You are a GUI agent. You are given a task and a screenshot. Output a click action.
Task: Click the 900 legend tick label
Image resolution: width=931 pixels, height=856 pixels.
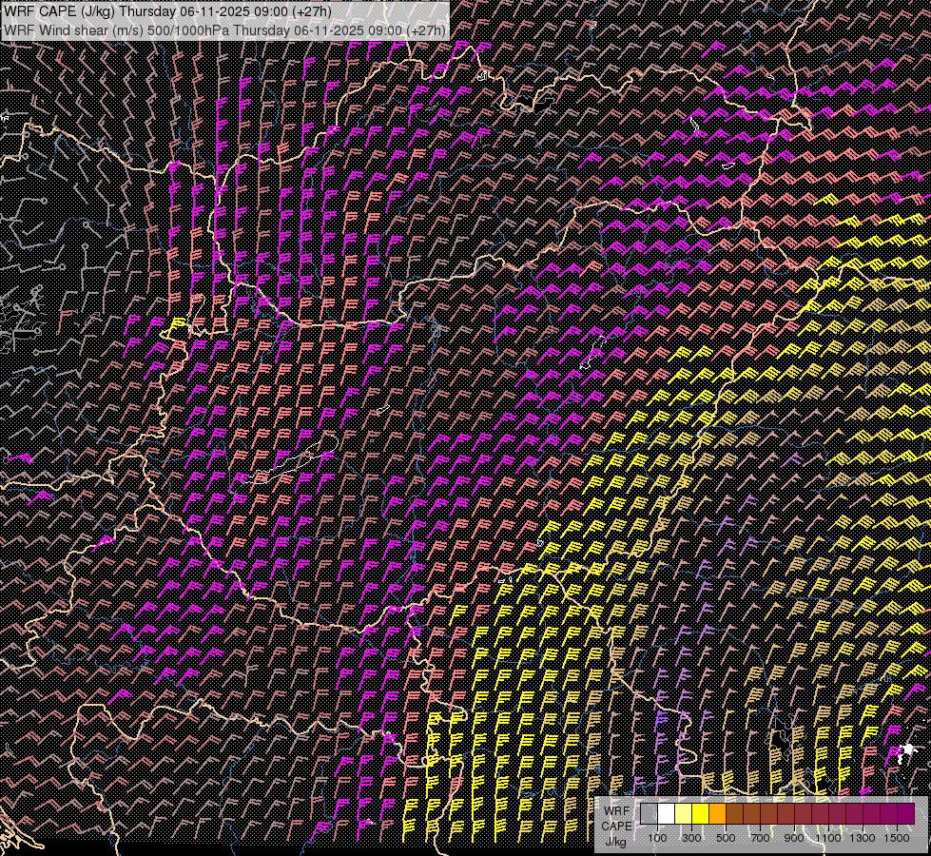(x=794, y=838)
